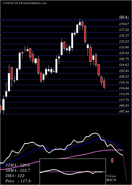Click the 107.44 price label
This screenshot has height=185, width=132.
click(124, 112)
